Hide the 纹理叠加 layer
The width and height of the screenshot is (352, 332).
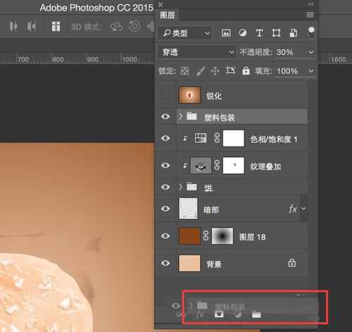tap(165, 166)
